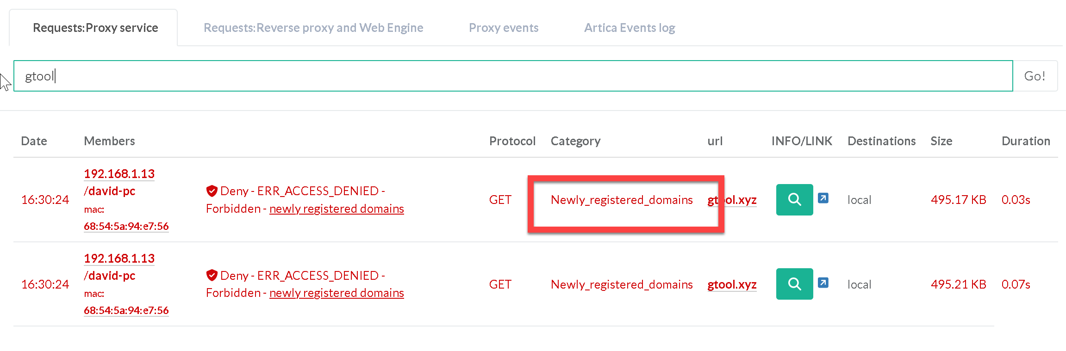1066x351 pixels.
Task: Click newly registered domains link, second row
Action: tap(337, 293)
